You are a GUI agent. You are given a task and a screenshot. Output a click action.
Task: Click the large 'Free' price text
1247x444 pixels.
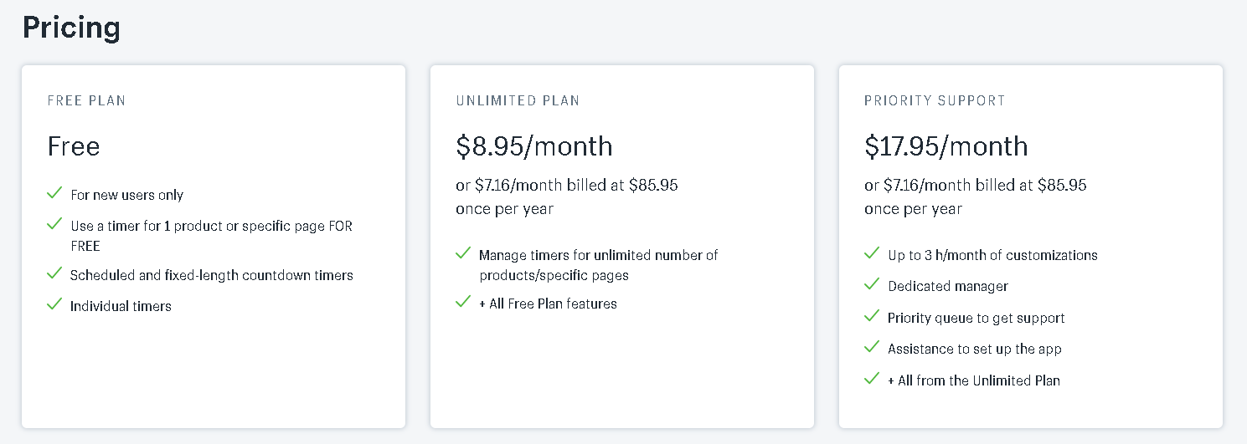click(x=74, y=146)
